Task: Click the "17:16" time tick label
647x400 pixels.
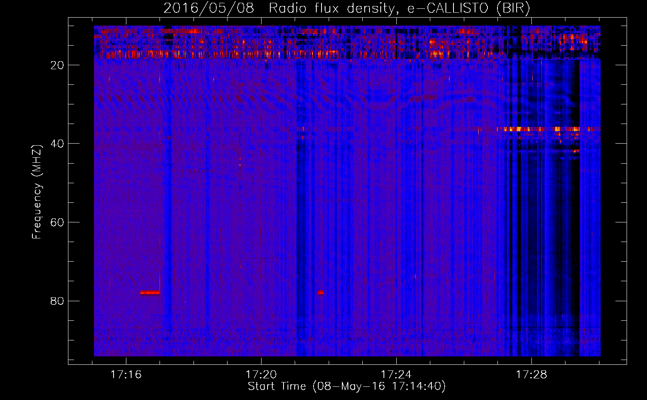Action: (126, 375)
